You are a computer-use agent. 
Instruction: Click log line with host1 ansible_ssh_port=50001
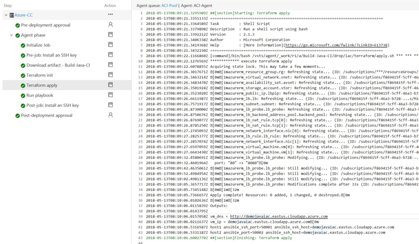pyautogui.click(x=270, y=227)
